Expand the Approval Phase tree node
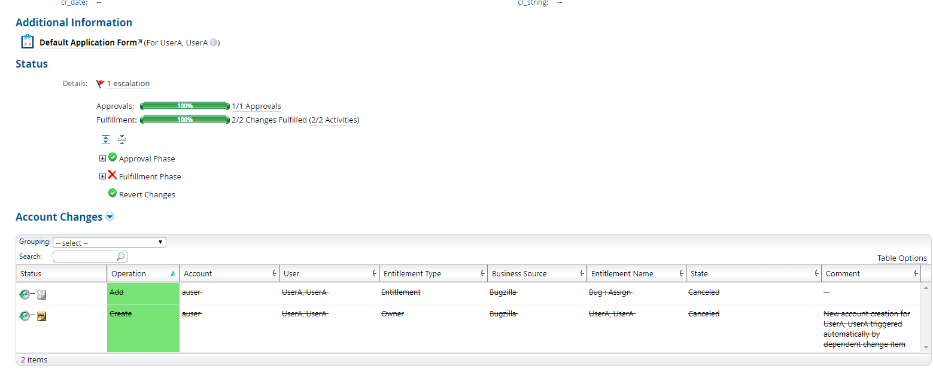 [102, 158]
